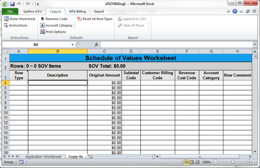Click Append to SOV

tap(132, 19)
